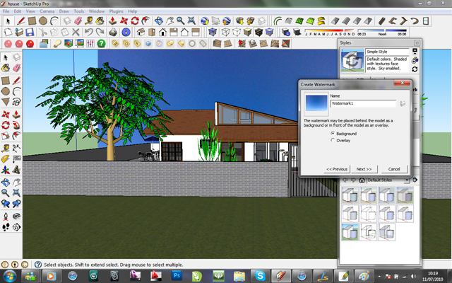Select the 3D Text tool in left toolbar

click(x=16, y=170)
